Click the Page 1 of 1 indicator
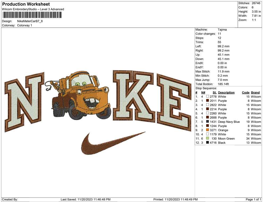Screen dimensions: 263x202 tap(253, 199)
